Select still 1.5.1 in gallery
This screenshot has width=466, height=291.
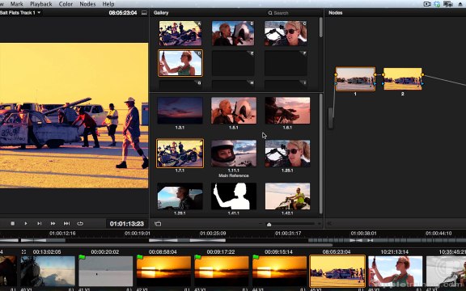(234, 111)
